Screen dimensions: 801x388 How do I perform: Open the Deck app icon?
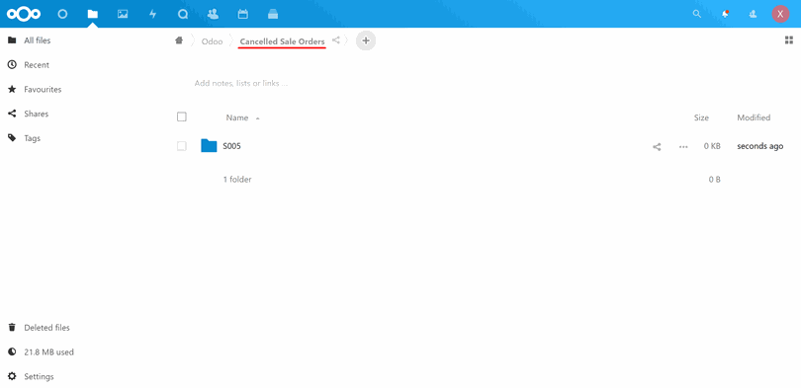tap(273, 14)
